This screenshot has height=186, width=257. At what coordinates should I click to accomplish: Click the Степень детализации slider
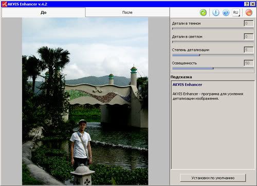213,55
